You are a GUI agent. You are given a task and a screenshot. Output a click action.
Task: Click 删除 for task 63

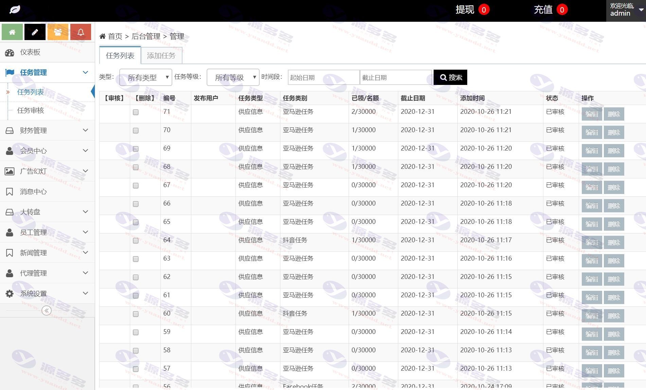(x=614, y=261)
